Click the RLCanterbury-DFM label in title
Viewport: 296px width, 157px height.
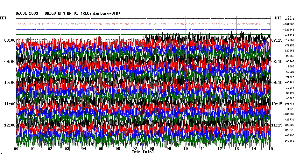click(x=101, y=13)
